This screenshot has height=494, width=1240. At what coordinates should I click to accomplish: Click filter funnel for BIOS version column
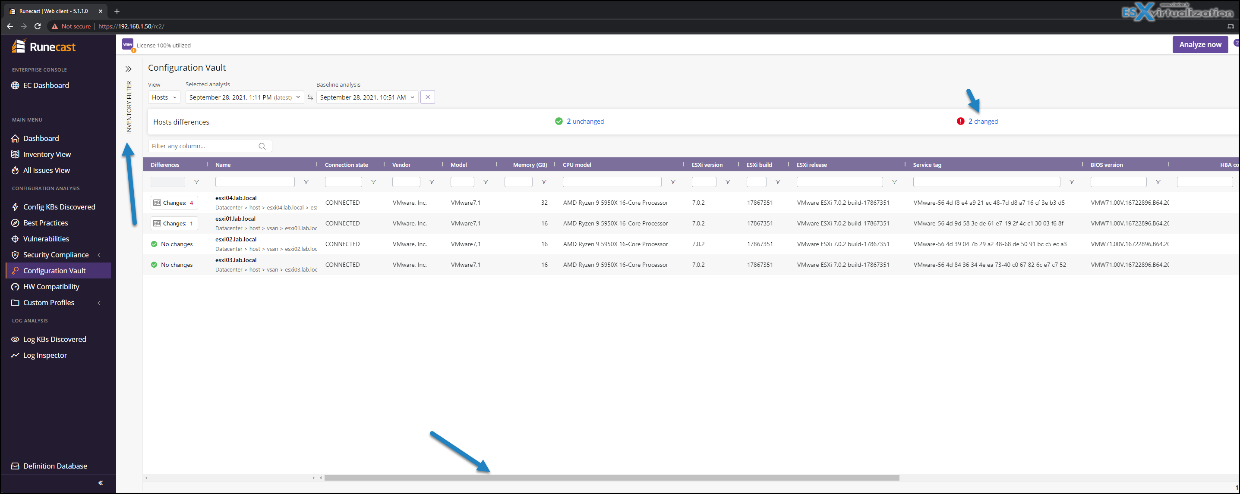tap(1158, 182)
